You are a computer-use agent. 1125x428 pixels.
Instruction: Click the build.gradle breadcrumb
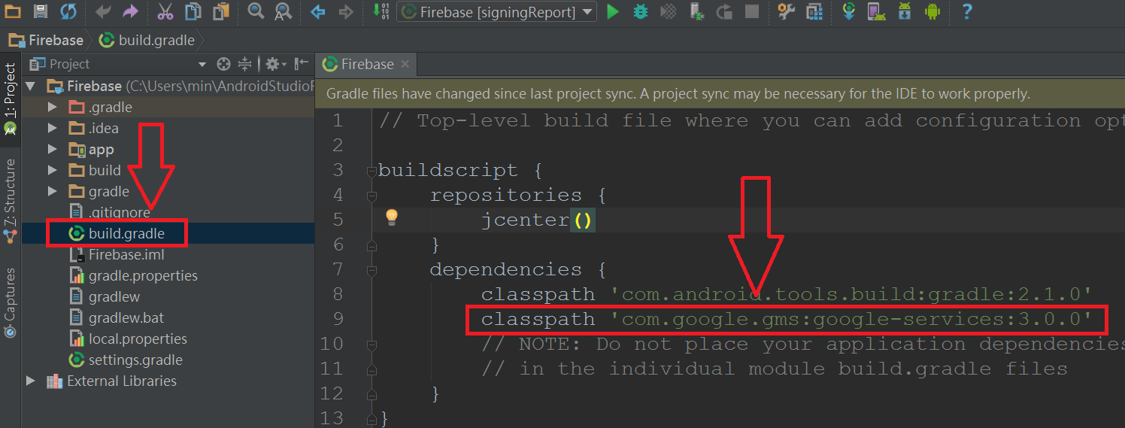(x=147, y=40)
